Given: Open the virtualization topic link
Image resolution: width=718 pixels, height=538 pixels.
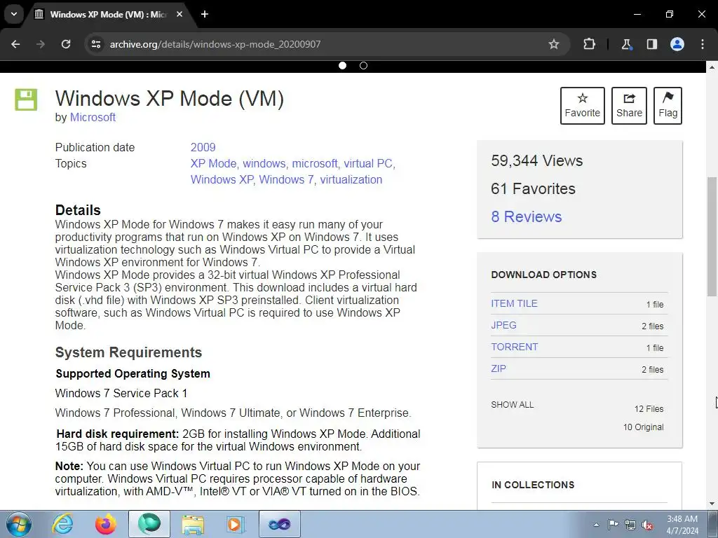Looking at the screenshot, I should click(x=351, y=179).
